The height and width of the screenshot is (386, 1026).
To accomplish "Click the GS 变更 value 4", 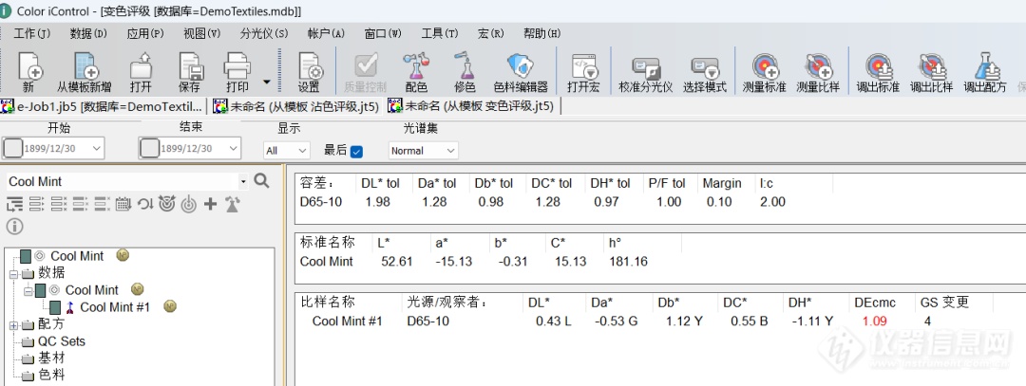I will coord(928,321).
